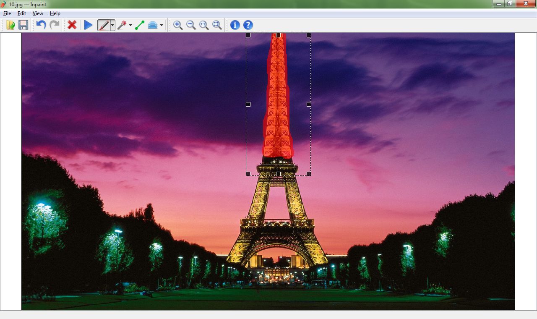Click the bottom-center selection handle

[x=278, y=174]
